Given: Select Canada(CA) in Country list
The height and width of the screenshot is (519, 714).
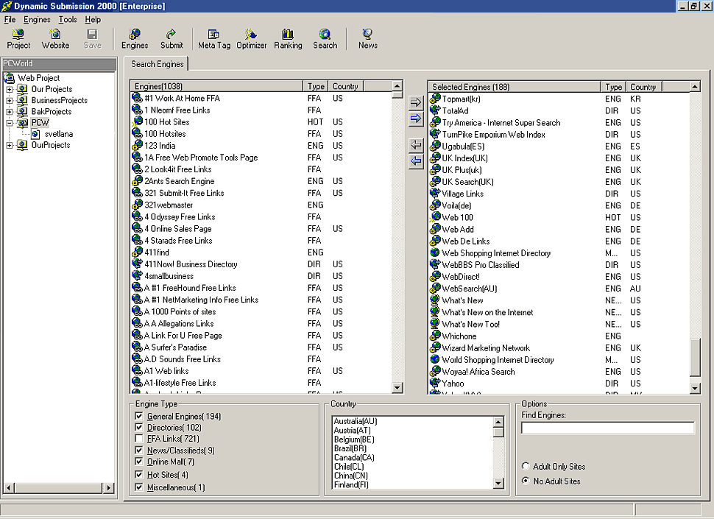Looking at the screenshot, I should click(x=354, y=458).
